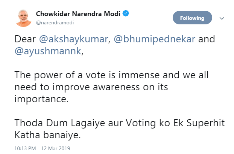Open the @akshaykumar mention
This screenshot has height=154, width=234.
coord(73,39)
